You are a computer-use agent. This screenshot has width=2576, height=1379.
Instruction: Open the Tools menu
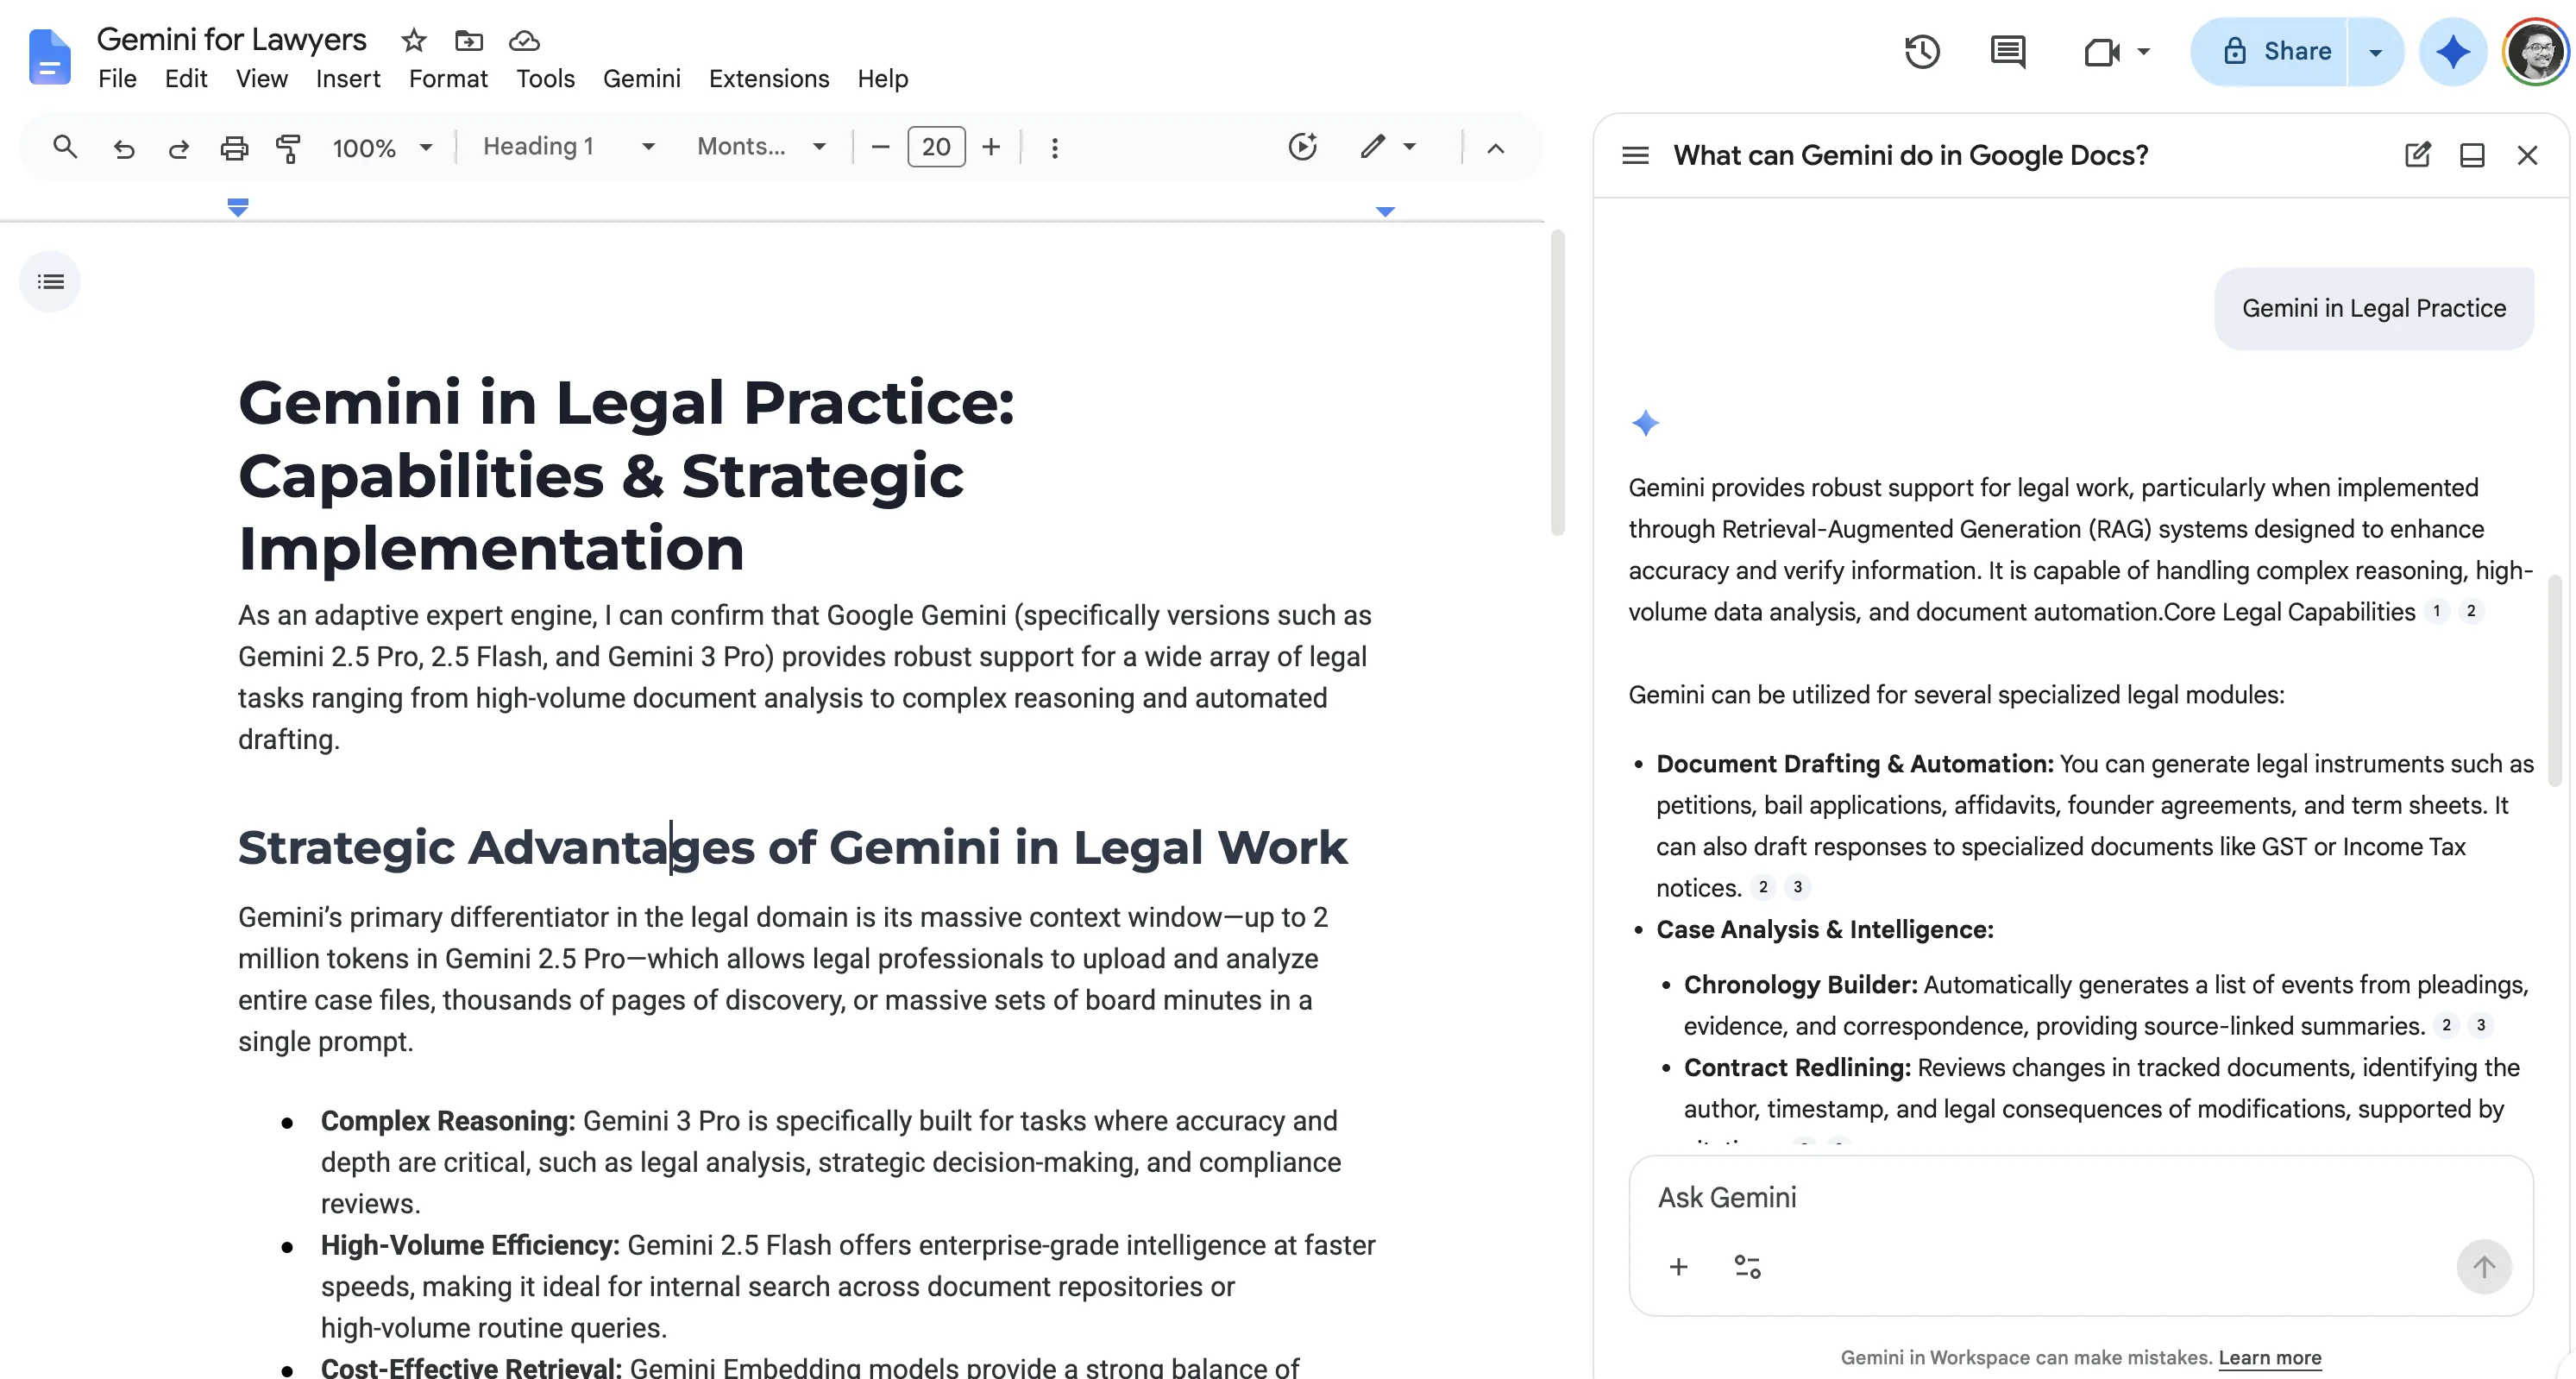pos(545,78)
